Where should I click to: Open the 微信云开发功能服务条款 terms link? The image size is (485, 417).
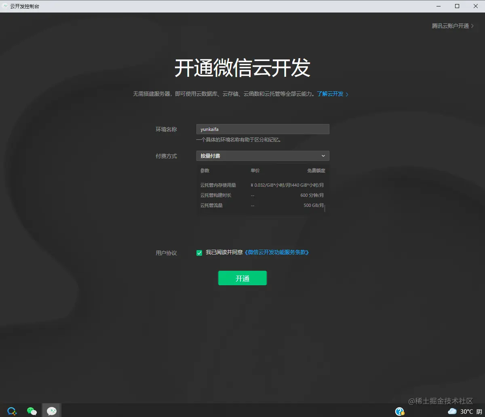click(277, 252)
